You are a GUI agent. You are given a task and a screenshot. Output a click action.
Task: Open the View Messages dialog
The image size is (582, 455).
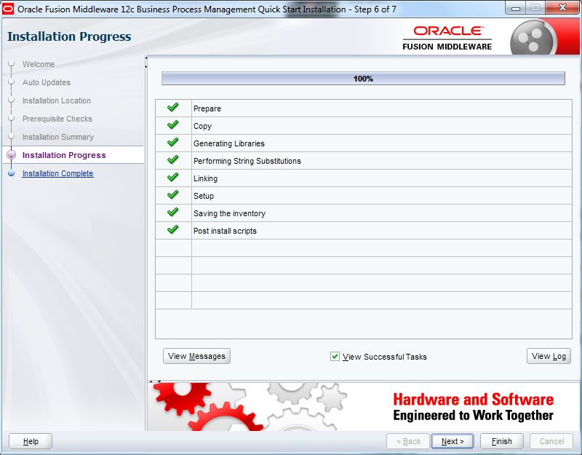[x=196, y=356]
